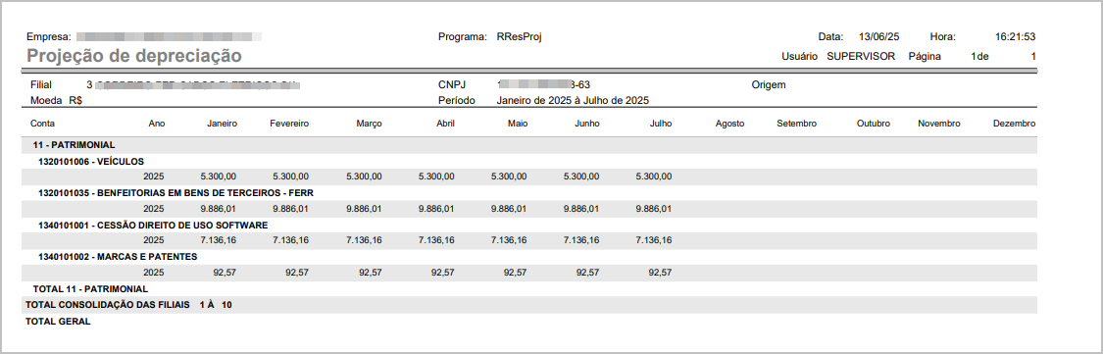Image resolution: width=1103 pixels, height=354 pixels.
Task: Click the Julho value 92,57
Action: (x=660, y=273)
